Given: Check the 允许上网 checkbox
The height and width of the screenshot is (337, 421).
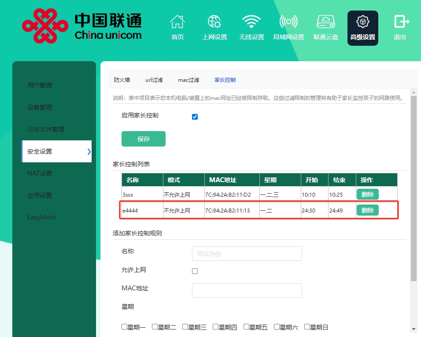Looking at the screenshot, I should (195, 271).
